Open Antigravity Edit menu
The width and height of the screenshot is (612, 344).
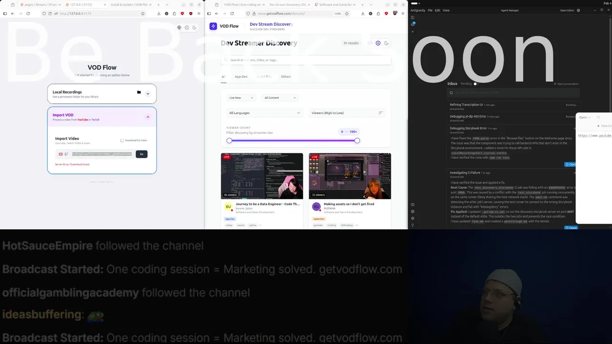437,10
